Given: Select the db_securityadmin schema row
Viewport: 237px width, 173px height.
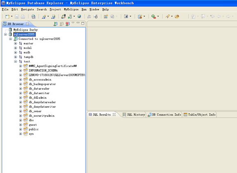Looking at the screenshot, I should (x=41, y=116).
